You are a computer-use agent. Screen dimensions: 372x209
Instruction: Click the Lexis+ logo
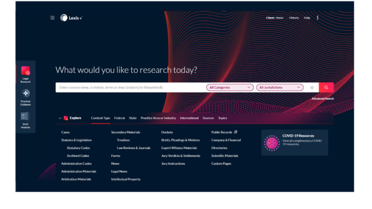pyautogui.click(x=71, y=18)
